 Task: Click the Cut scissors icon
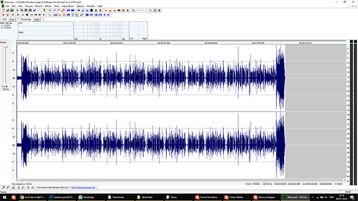coord(17,10)
